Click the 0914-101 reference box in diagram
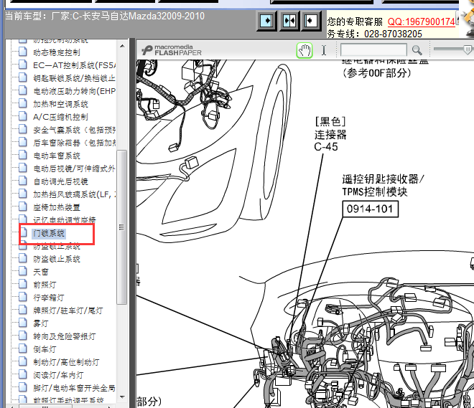Image resolution: width=474 pixels, height=408 pixels. pyautogui.click(x=370, y=209)
